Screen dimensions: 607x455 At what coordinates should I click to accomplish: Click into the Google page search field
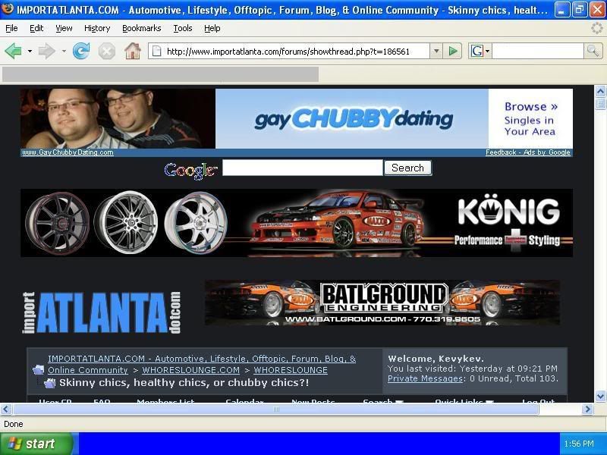click(302, 168)
